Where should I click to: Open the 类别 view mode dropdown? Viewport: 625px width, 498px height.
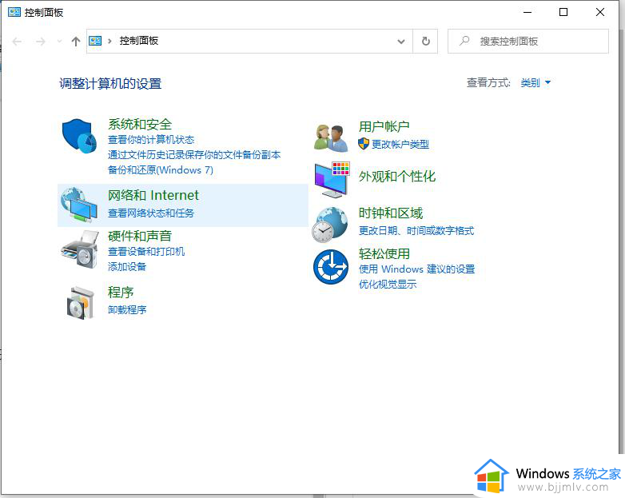(x=535, y=82)
